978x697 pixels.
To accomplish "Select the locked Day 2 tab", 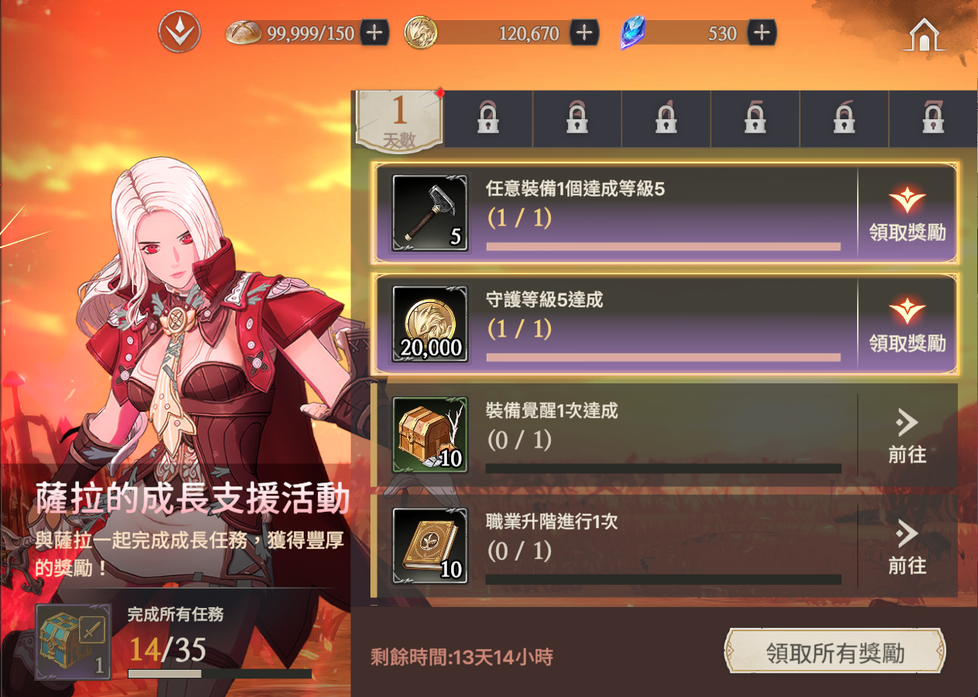I will point(488,119).
